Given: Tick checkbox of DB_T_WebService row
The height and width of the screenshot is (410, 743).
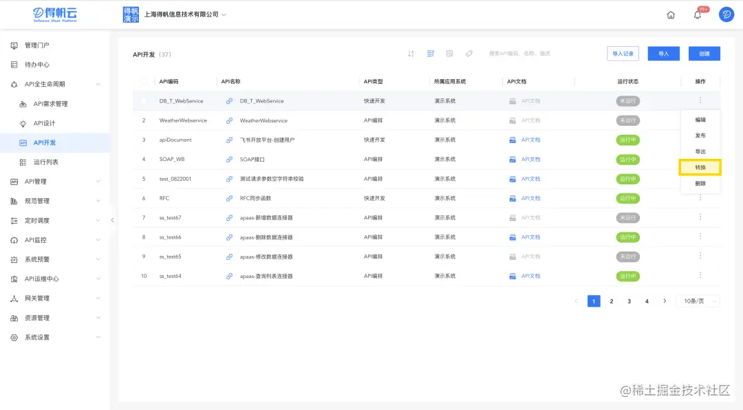Looking at the screenshot, I should (144, 101).
